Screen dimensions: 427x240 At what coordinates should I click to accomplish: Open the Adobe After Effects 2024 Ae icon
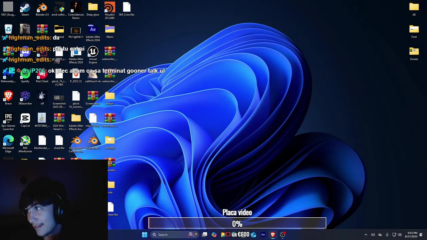pos(93,33)
